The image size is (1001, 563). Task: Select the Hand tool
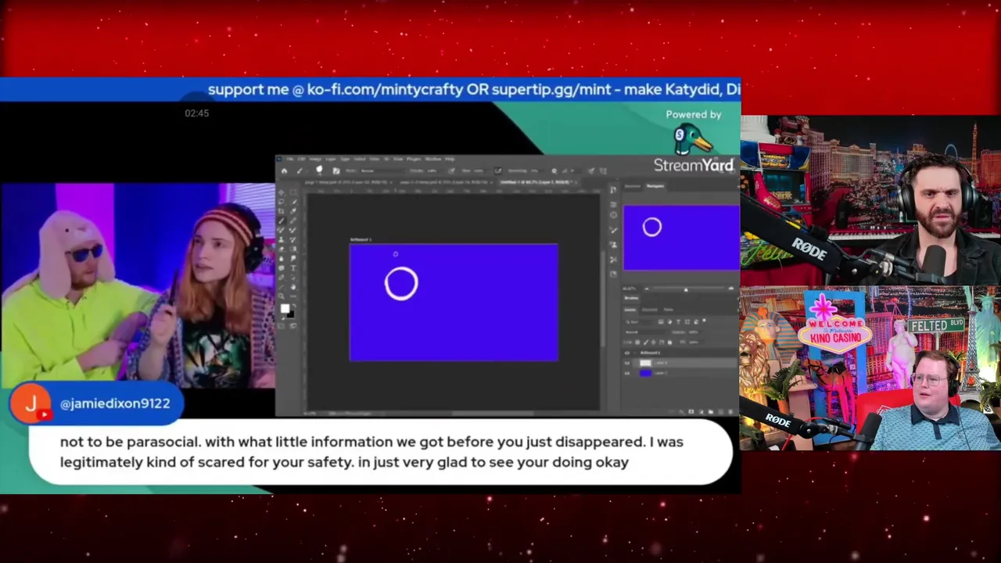click(x=293, y=287)
